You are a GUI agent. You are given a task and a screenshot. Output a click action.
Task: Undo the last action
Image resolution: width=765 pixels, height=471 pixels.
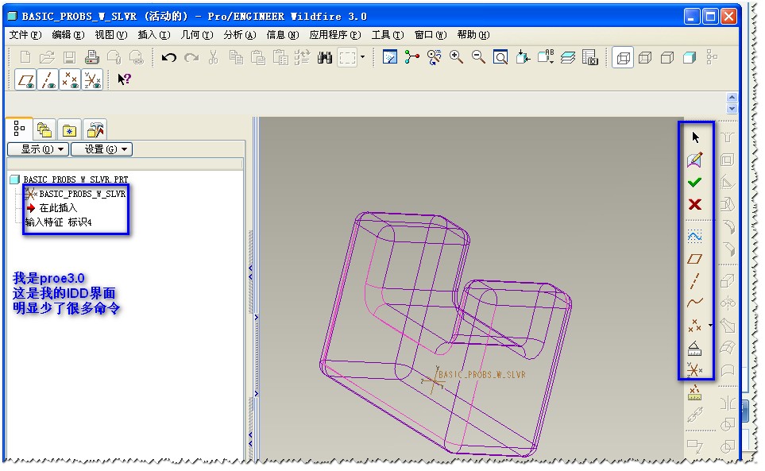[168, 57]
